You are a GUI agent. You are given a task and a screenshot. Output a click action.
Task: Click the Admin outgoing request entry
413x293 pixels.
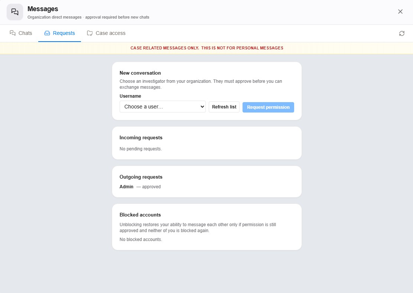click(x=126, y=187)
